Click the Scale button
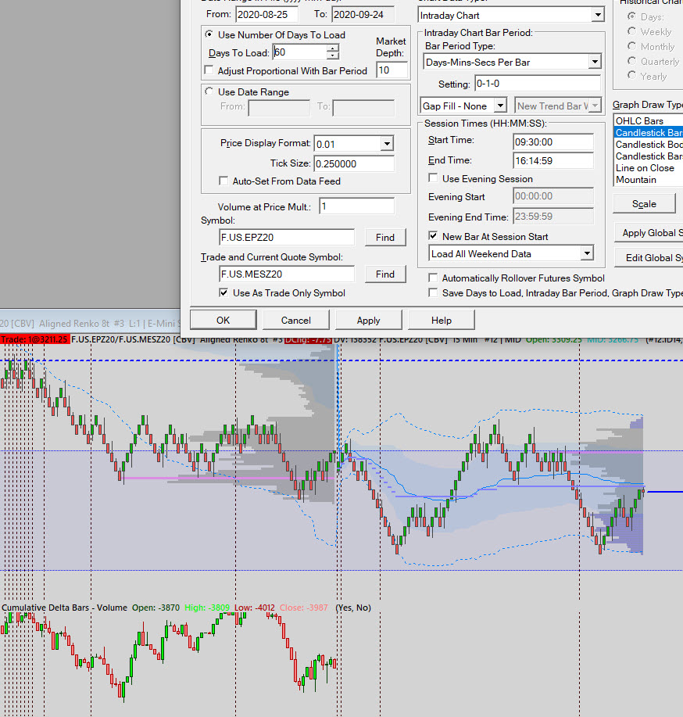683x717 pixels. coord(643,203)
